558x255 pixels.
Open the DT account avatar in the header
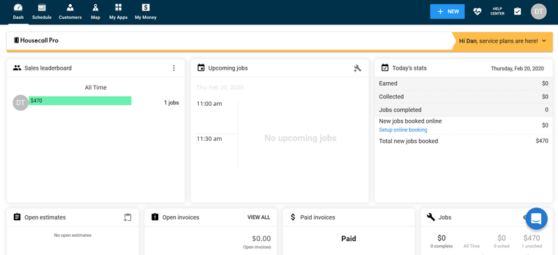538,11
